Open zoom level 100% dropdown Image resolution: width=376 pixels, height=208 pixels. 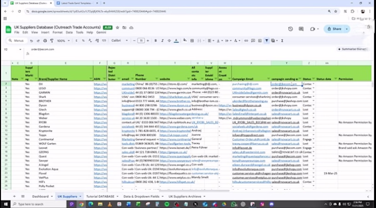[63, 41]
